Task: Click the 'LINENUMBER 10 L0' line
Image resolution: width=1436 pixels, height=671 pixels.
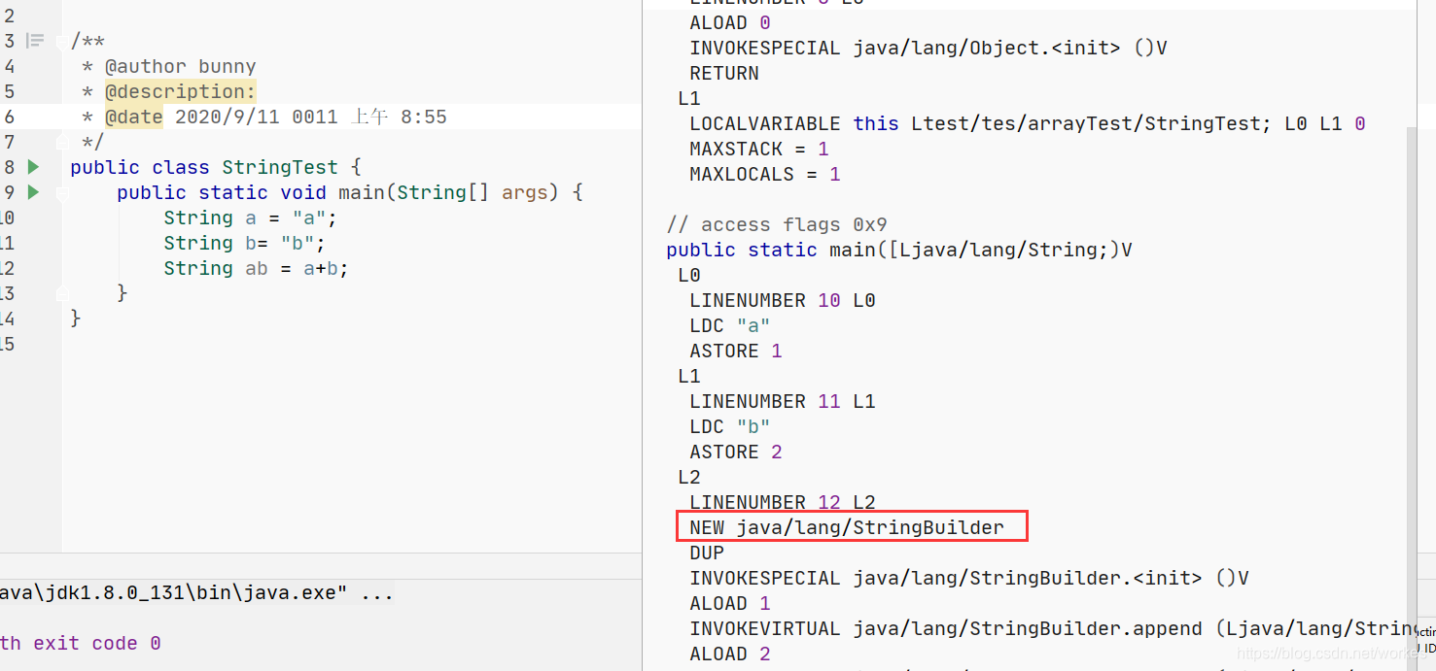Action: pos(783,300)
